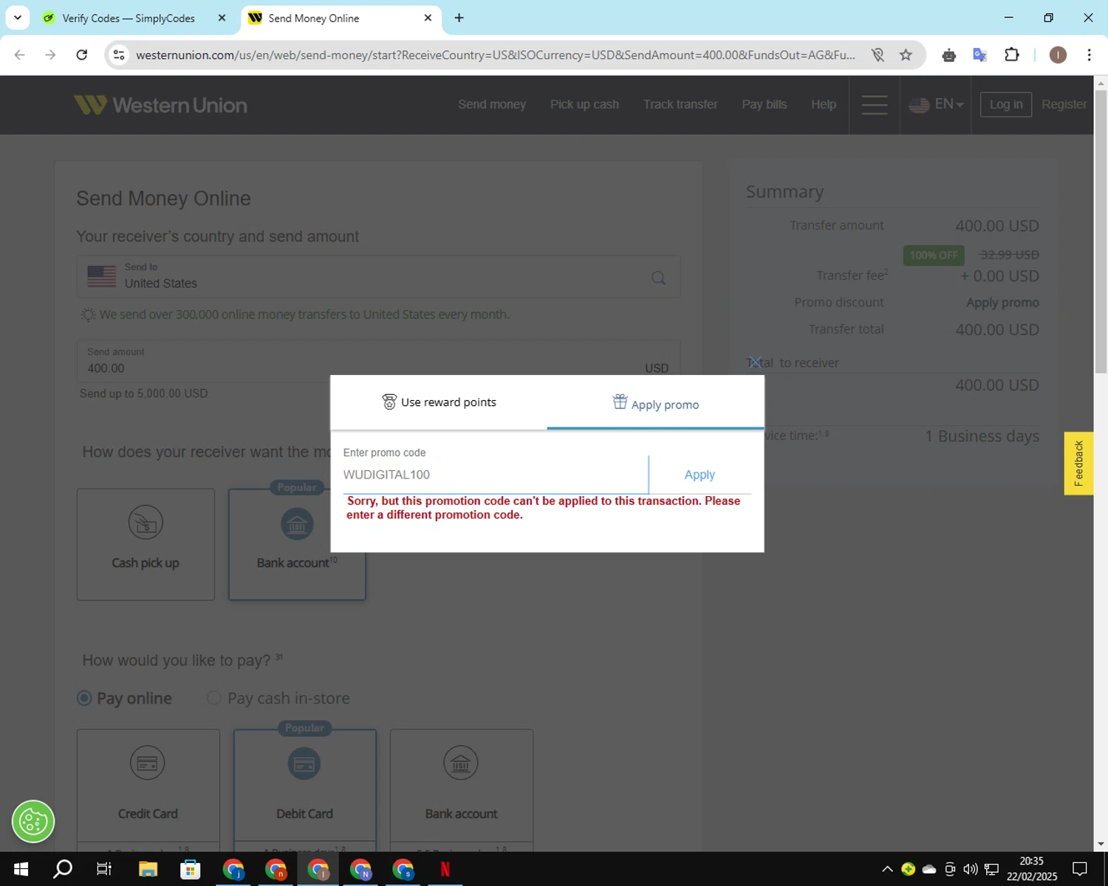Open Chrome three-dot menu
Viewport: 1108px width, 886px height.
pyautogui.click(x=1089, y=55)
